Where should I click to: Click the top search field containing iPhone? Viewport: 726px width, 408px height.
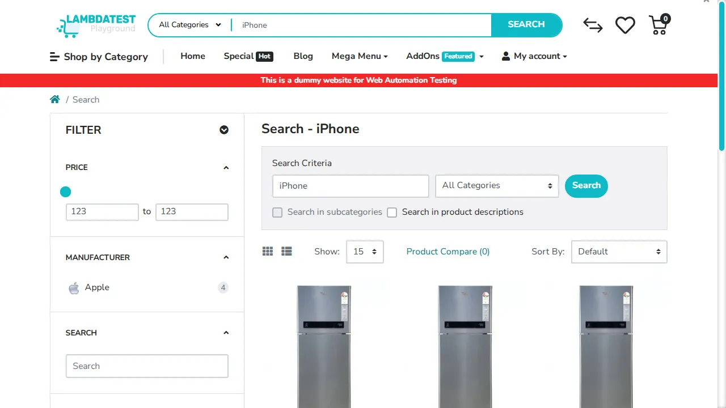[362, 25]
